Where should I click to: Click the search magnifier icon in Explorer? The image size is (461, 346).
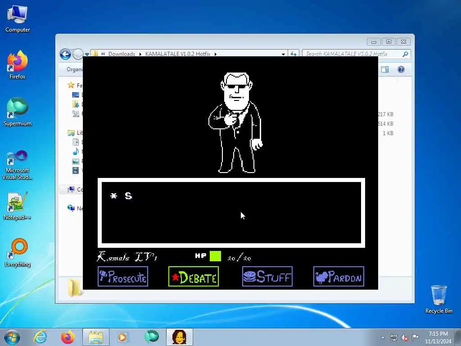point(405,54)
